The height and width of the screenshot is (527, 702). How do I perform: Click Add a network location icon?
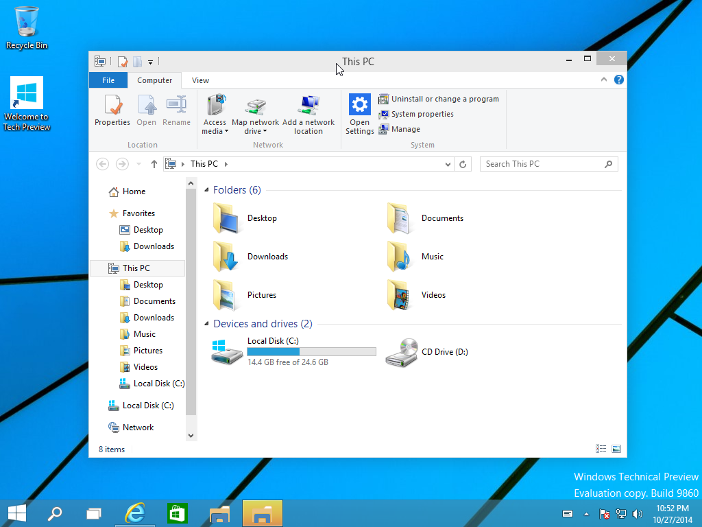(308, 106)
